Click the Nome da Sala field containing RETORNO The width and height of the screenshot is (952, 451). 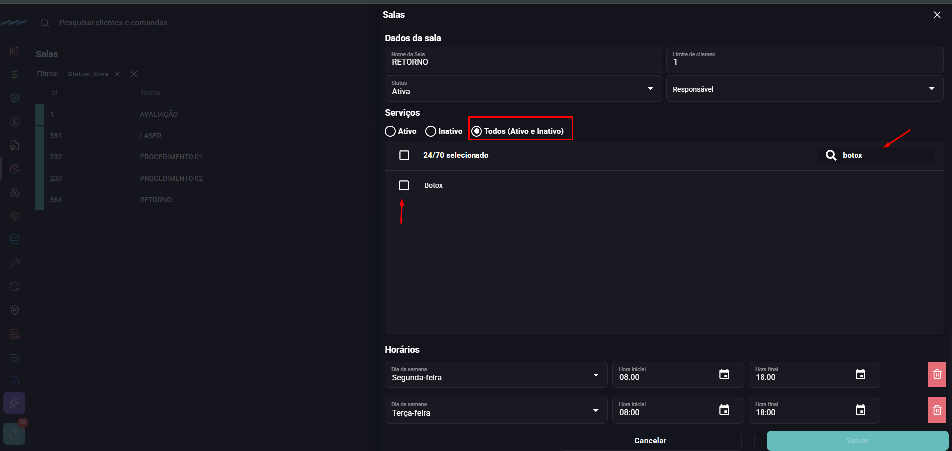point(523,60)
